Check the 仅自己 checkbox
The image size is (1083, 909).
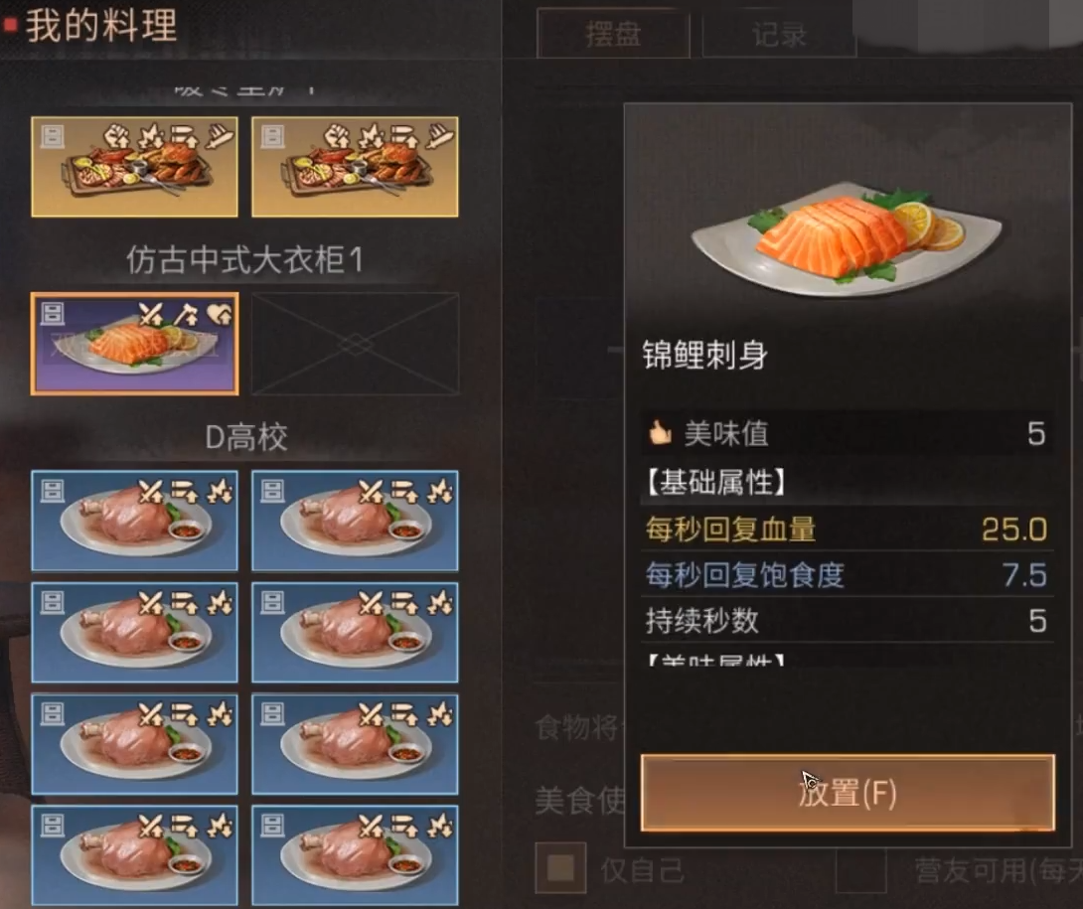click(560, 868)
